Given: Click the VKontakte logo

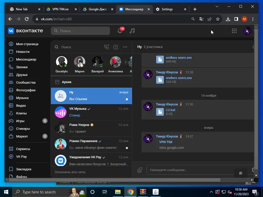Looking at the screenshot, I should (x=25, y=31).
